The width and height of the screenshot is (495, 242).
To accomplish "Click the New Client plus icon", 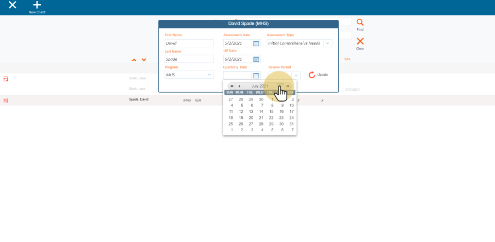I will [x=37, y=5].
